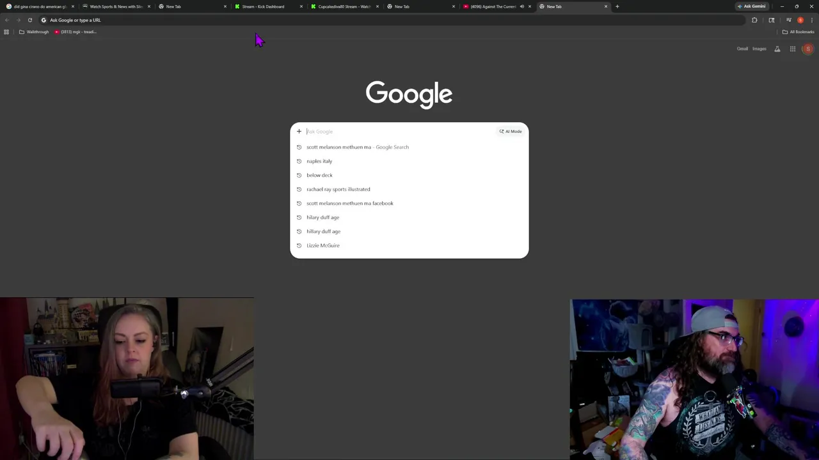
Task: Select the hilary duff age suggestion
Action: (x=409, y=217)
